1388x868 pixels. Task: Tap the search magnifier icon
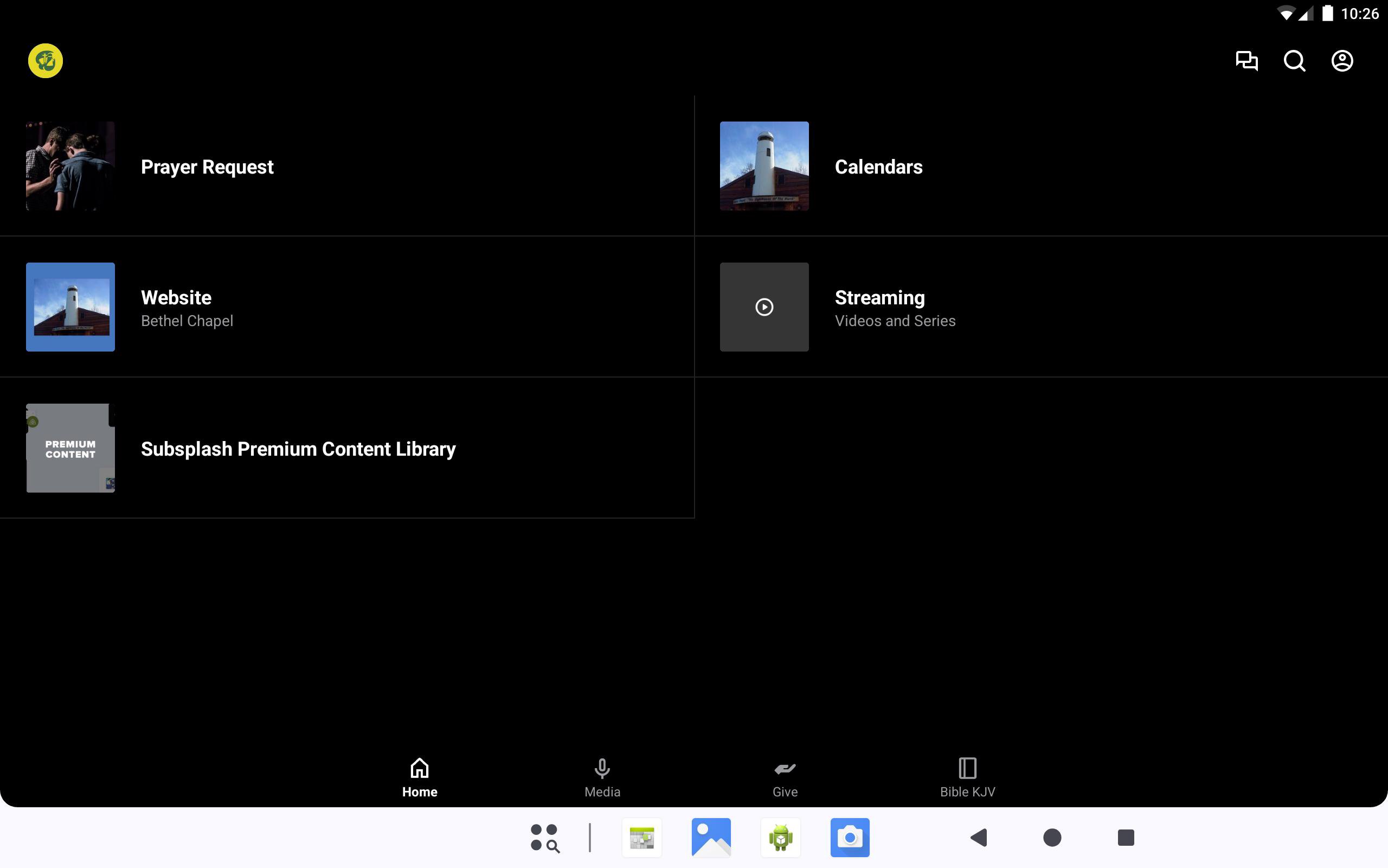coord(1294,61)
